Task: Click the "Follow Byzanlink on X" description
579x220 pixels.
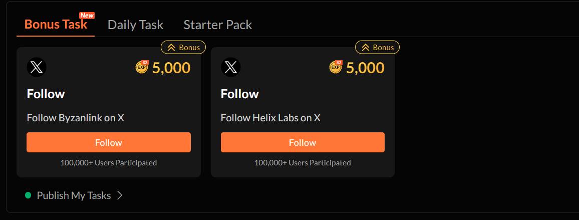Action: pos(76,118)
